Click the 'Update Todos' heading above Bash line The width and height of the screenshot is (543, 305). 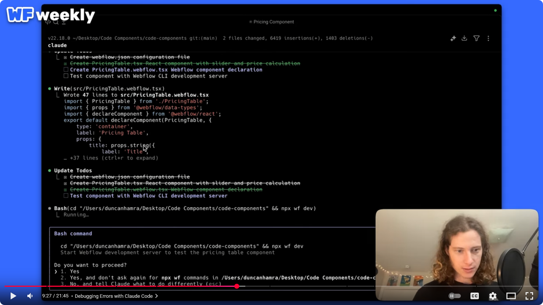(73, 171)
